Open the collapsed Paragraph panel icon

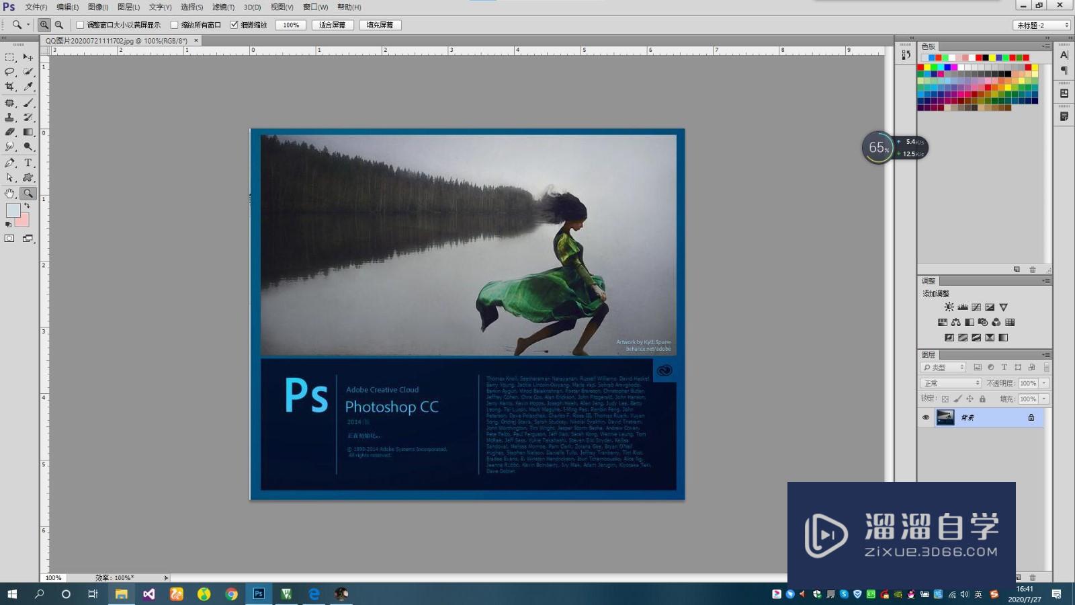[x=1064, y=70]
